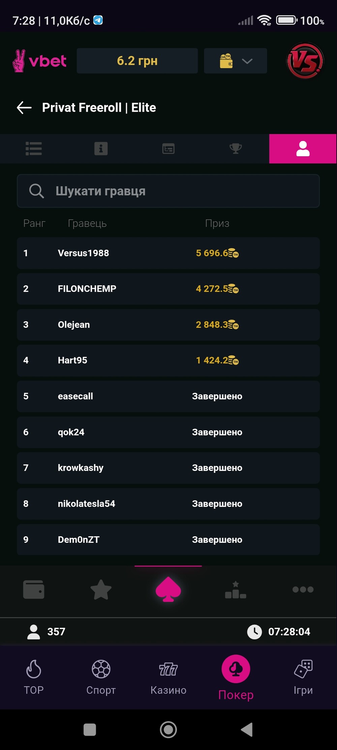The height and width of the screenshot is (750, 337).
Task: Open the tournament info tab icon
Action: (x=101, y=149)
